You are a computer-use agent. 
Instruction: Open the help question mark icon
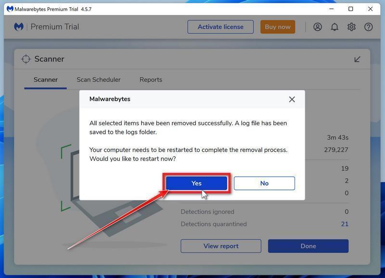(368, 27)
